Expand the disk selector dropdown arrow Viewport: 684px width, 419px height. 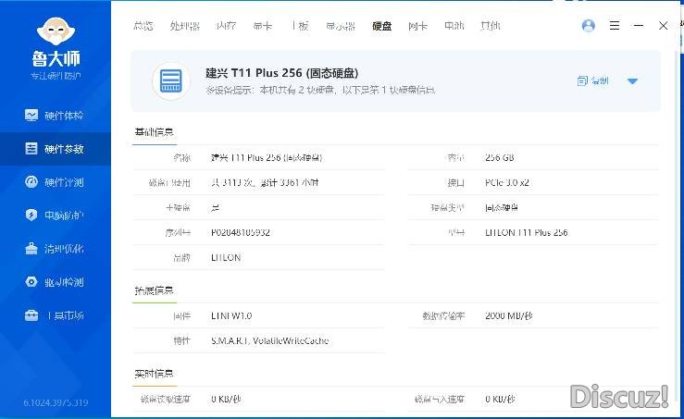coord(632,81)
